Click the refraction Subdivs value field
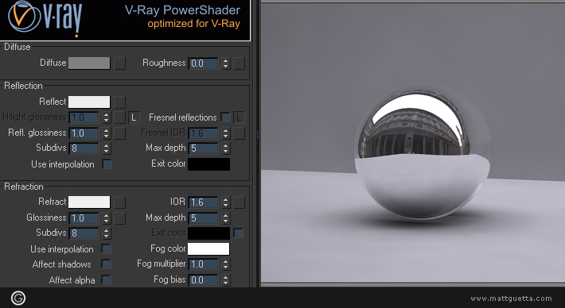The height and width of the screenshot is (308, 565). (84, 233)
